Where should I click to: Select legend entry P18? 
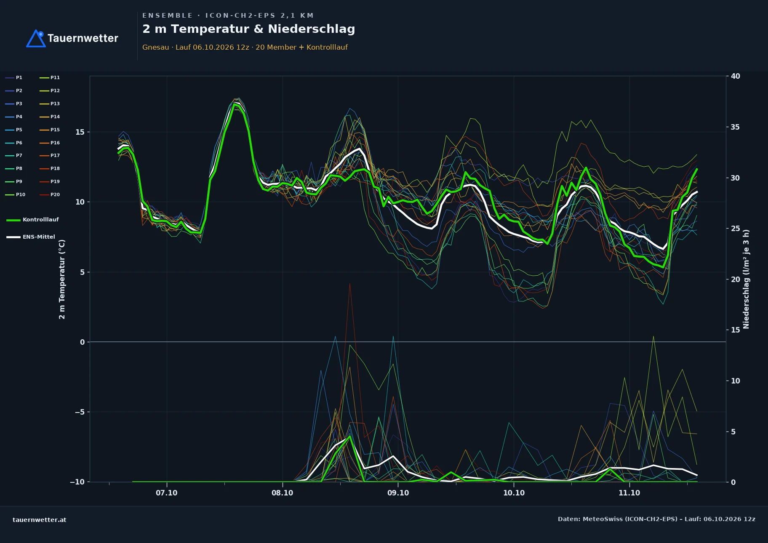point(50,168)
